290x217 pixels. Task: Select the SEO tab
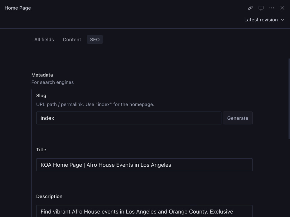click(x=95, y=39)
